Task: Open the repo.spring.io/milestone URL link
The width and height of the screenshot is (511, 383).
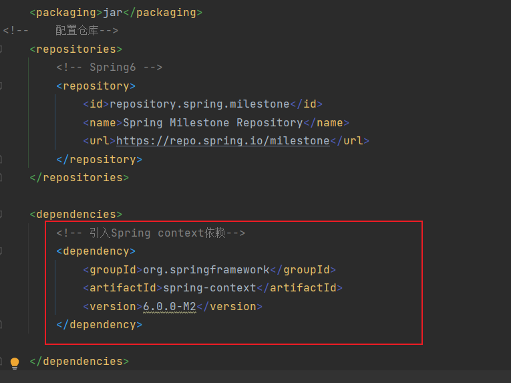Action: (223, 141)
